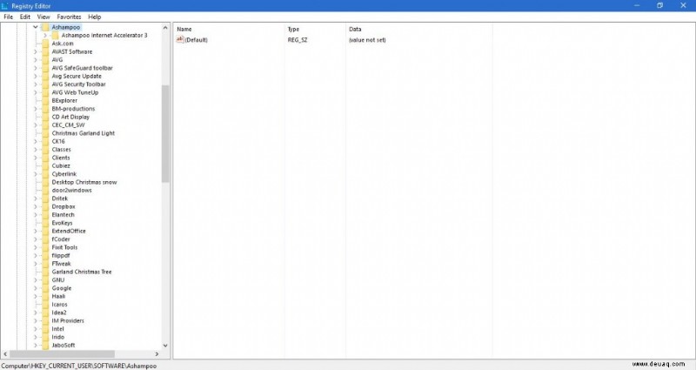The width and height of the screenshot is (696, 370).
Task: Click the Christmas Garland Light folder icon
Action: 45,133
